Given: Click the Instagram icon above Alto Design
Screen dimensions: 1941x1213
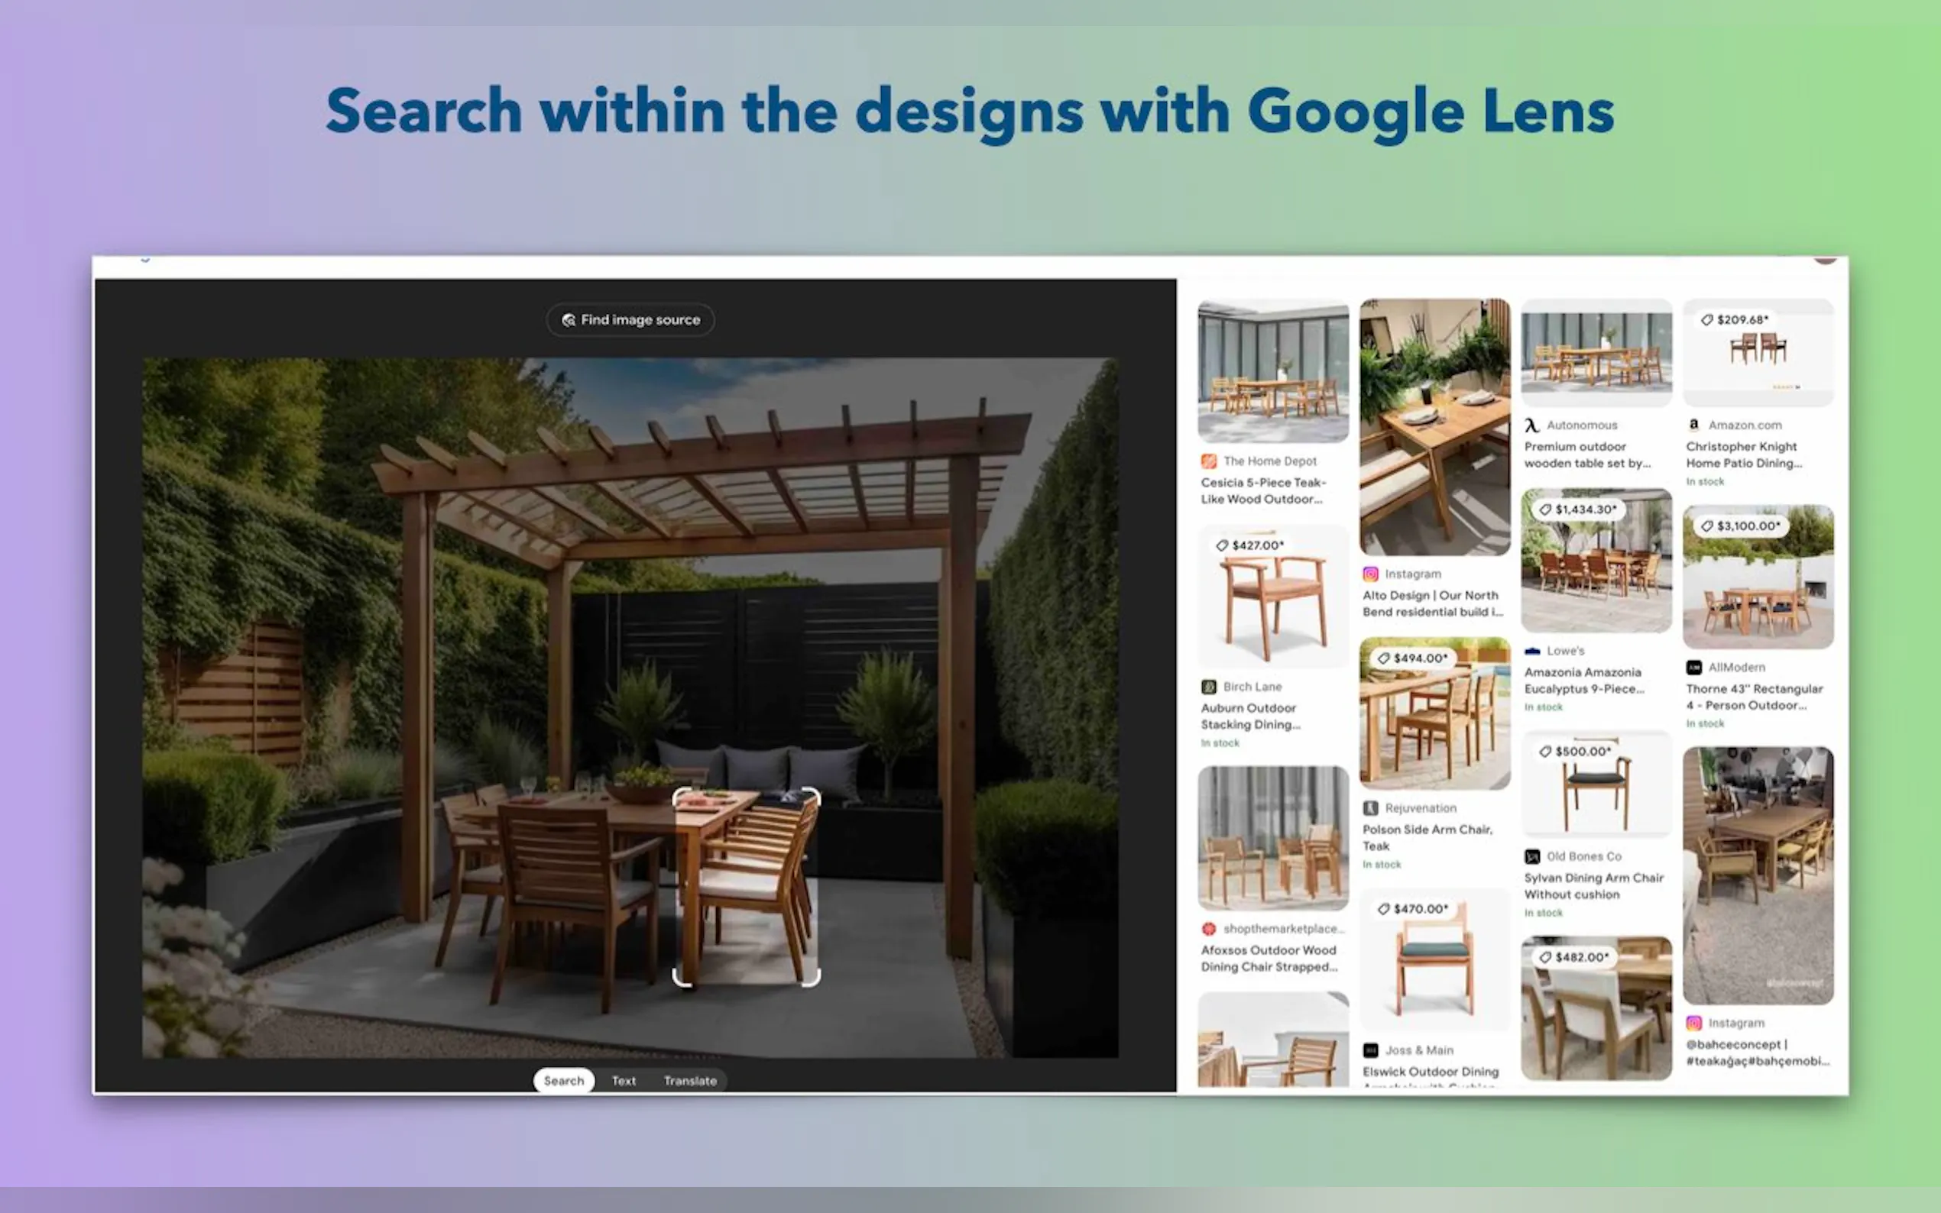Looking at the screenshot, I should (x=1370, y=574).
